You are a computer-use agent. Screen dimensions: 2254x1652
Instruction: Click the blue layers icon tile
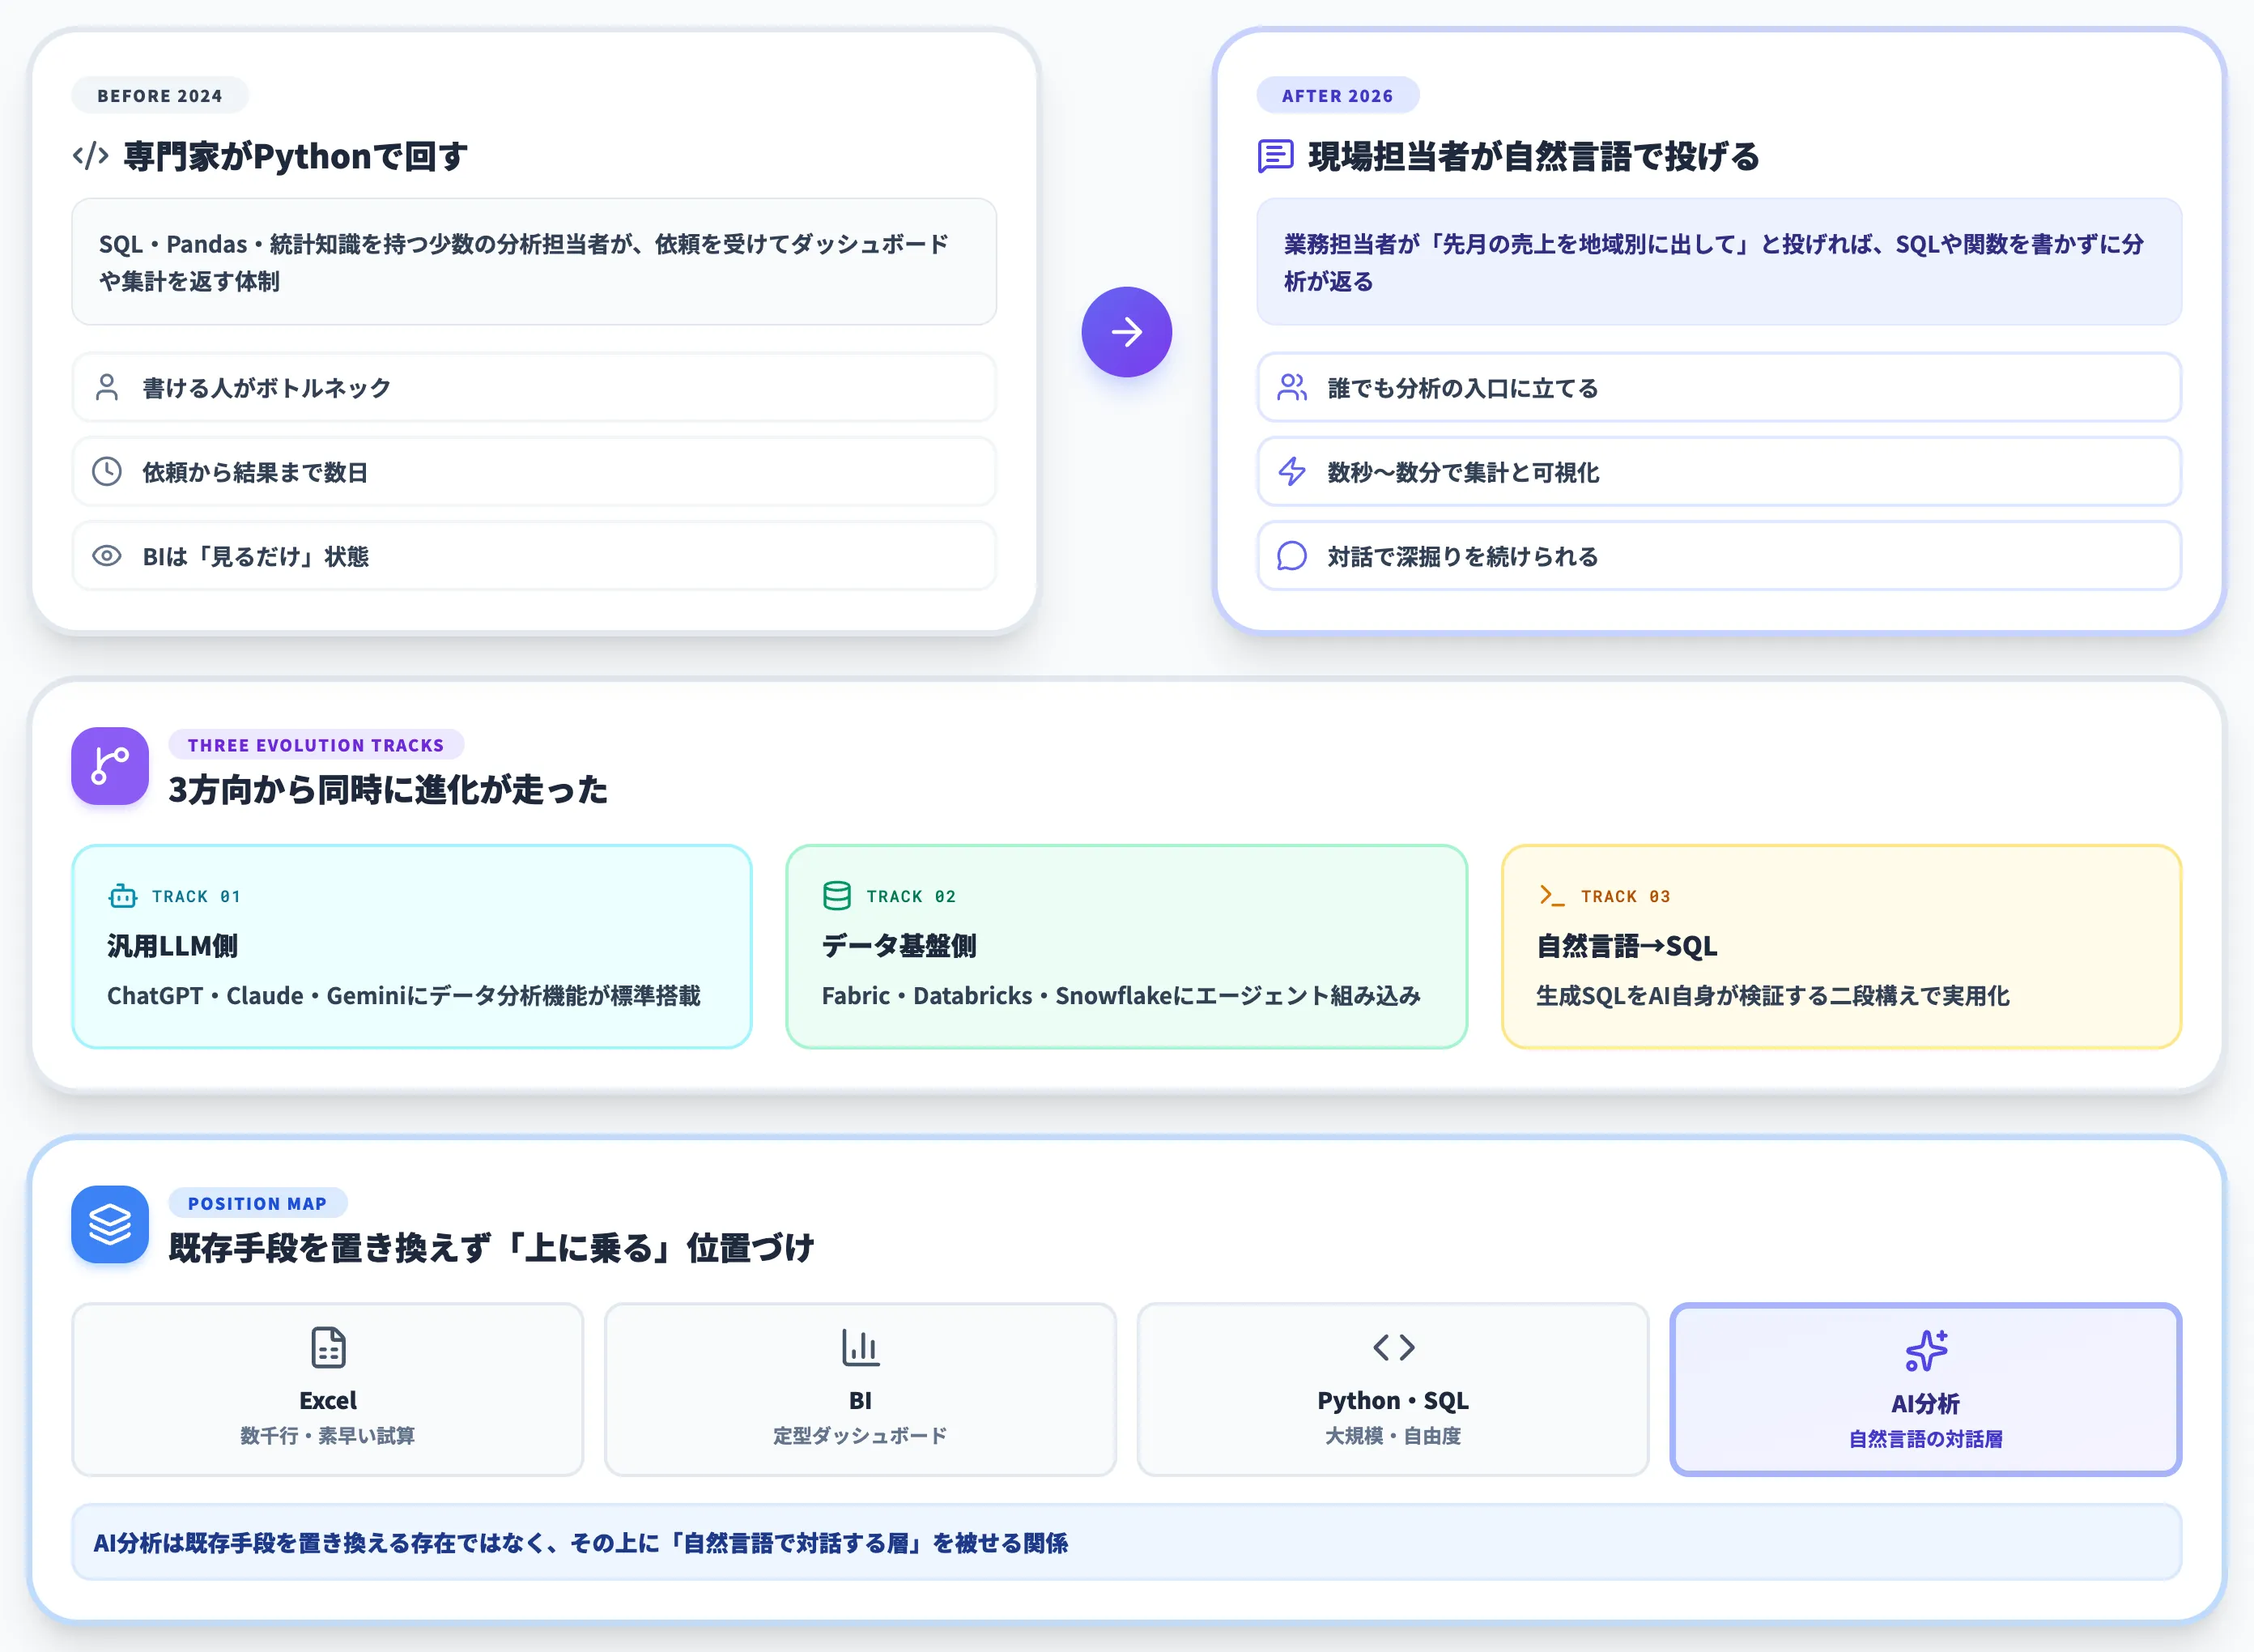coord(110,1224)
